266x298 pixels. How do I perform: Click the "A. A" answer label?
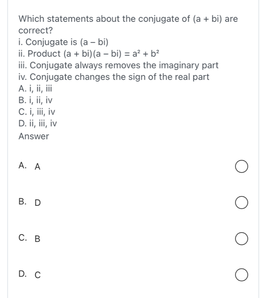(x=29, y=166)
